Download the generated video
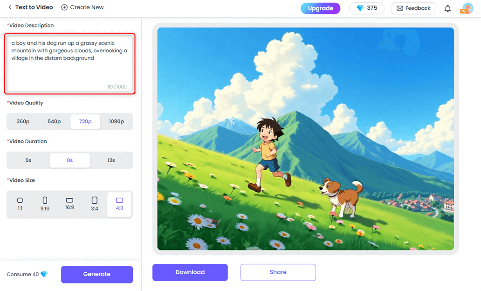The width and height of the screenshot is (481, 291). point(190,272)
